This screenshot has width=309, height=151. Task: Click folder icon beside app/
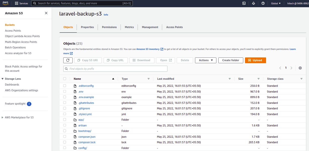(75, 120)
